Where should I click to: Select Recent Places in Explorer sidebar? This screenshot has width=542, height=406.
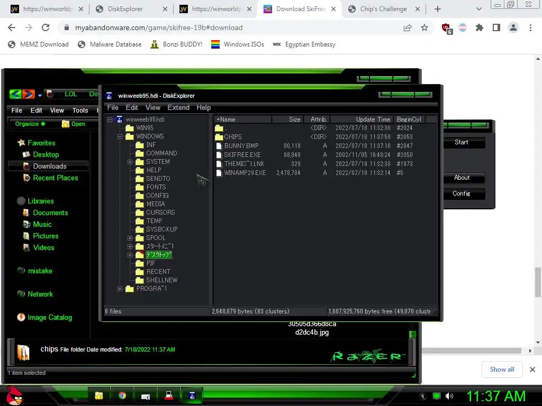point(55,178)
